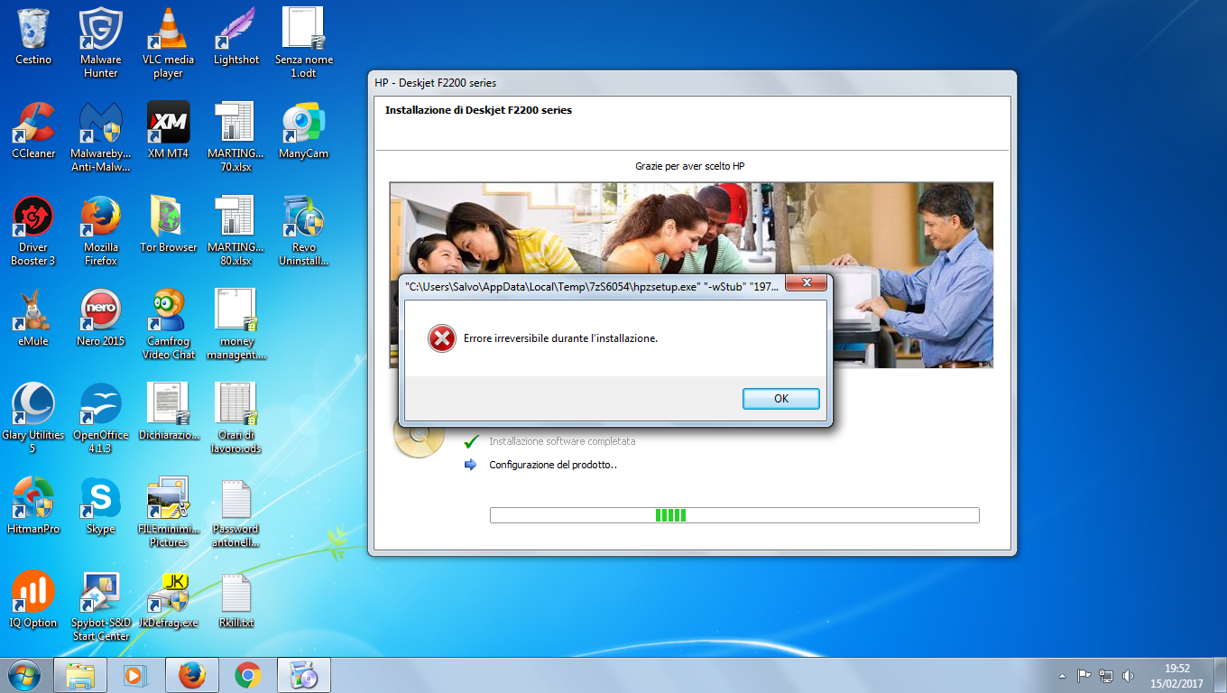Screen dimensions: 1227x693
Task: Select the MARTING... 80.xlsx file
Action: (x=236, y=231)
